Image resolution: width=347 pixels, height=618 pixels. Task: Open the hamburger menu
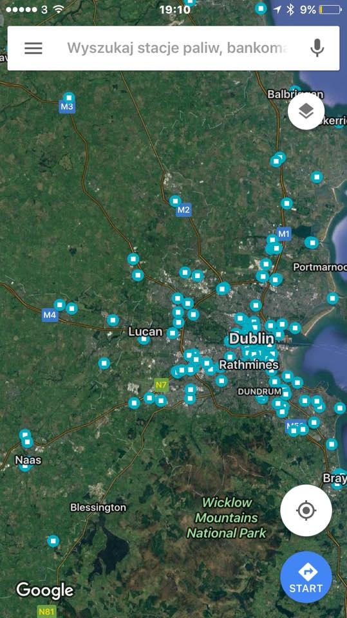click(33, 48)
